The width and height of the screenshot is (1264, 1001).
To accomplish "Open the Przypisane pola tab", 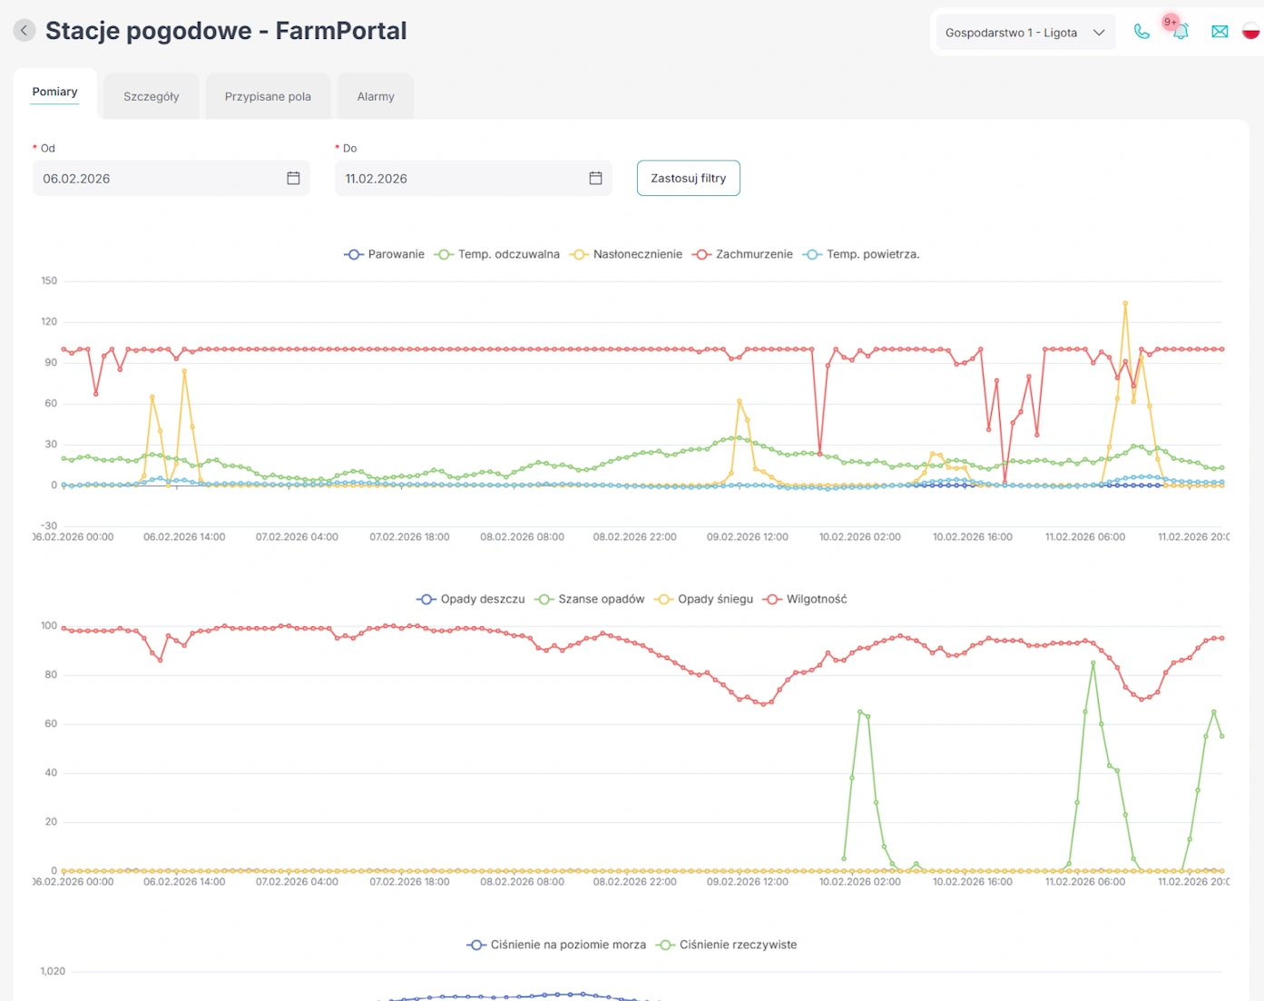I will pos(268,97).
